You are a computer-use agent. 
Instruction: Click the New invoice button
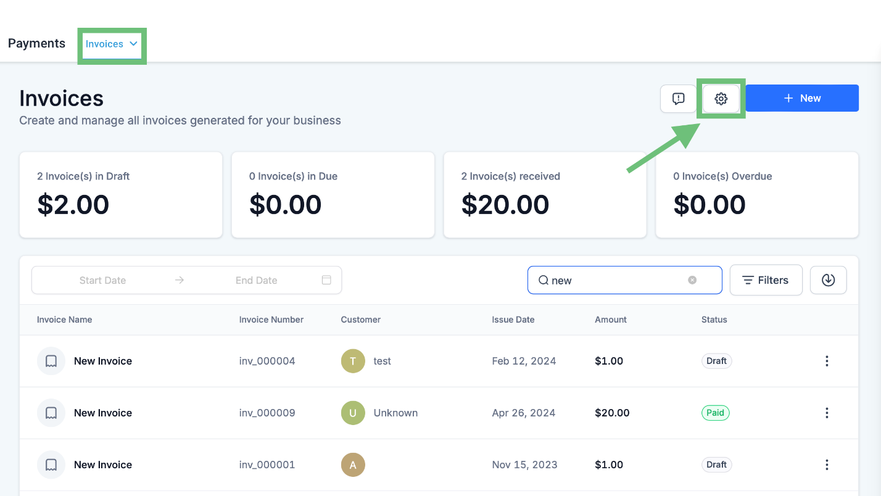(802, 98)
